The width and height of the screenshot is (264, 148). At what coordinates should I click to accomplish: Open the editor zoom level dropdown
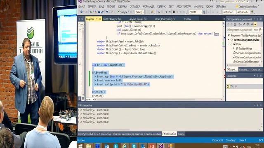tap(90, 99)
